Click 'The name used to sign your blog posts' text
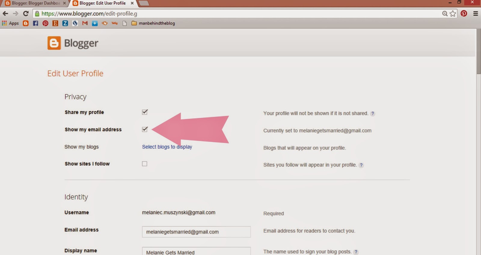This screenshot has height=255, width=481. tap(307, 252)
